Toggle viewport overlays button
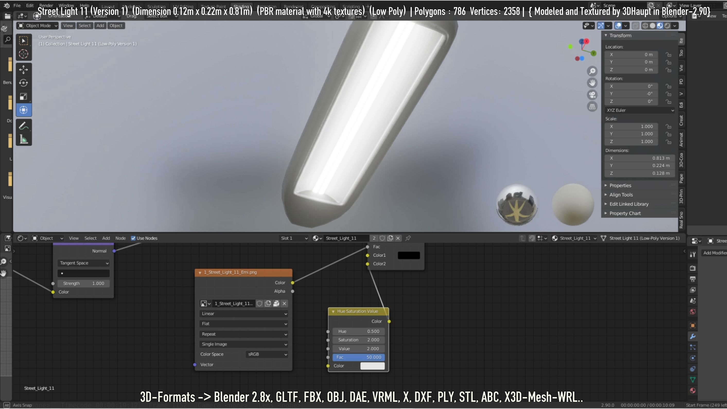 [618, 26]
